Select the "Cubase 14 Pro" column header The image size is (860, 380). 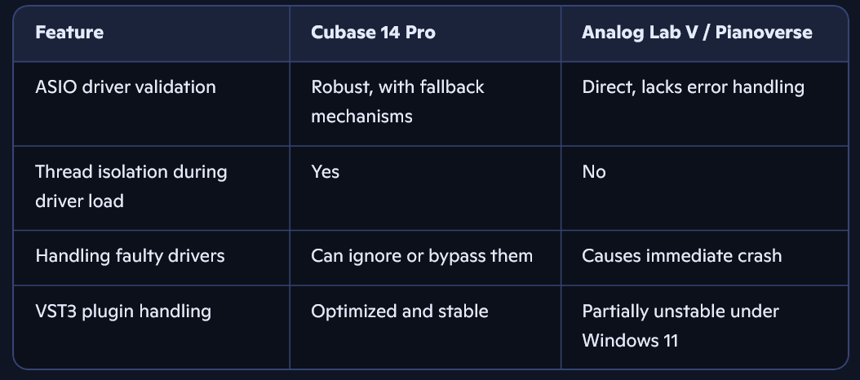[373, 33]
